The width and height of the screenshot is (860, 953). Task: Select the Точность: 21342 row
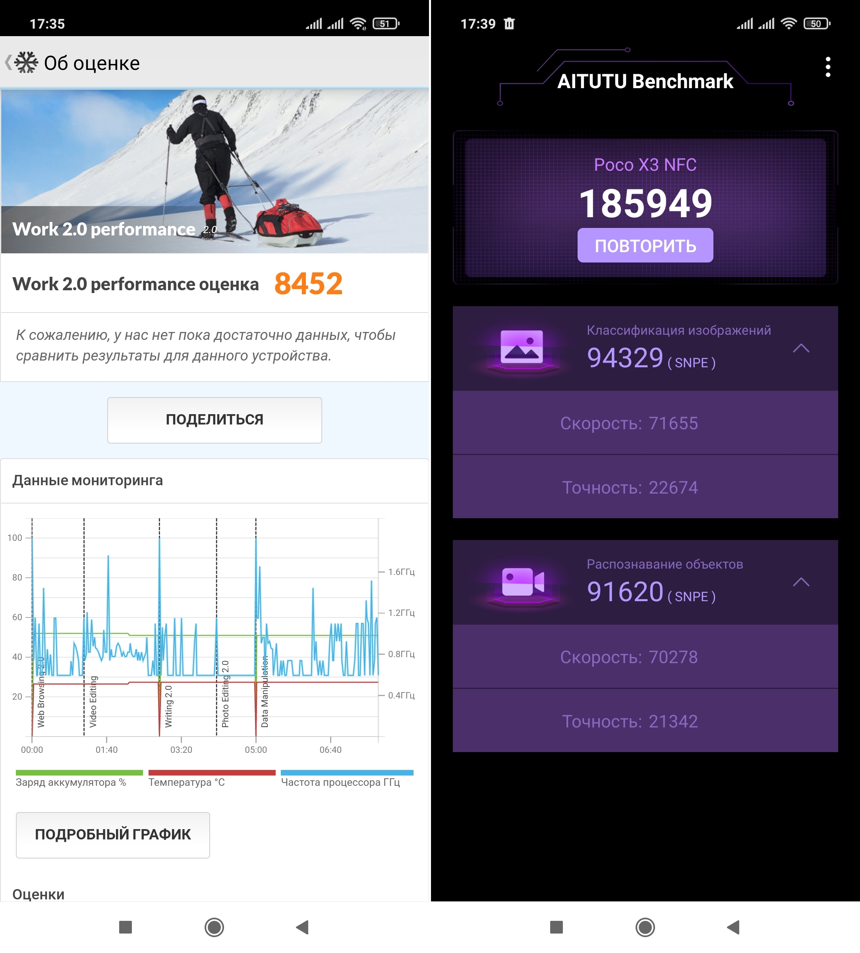pos(645,721)
